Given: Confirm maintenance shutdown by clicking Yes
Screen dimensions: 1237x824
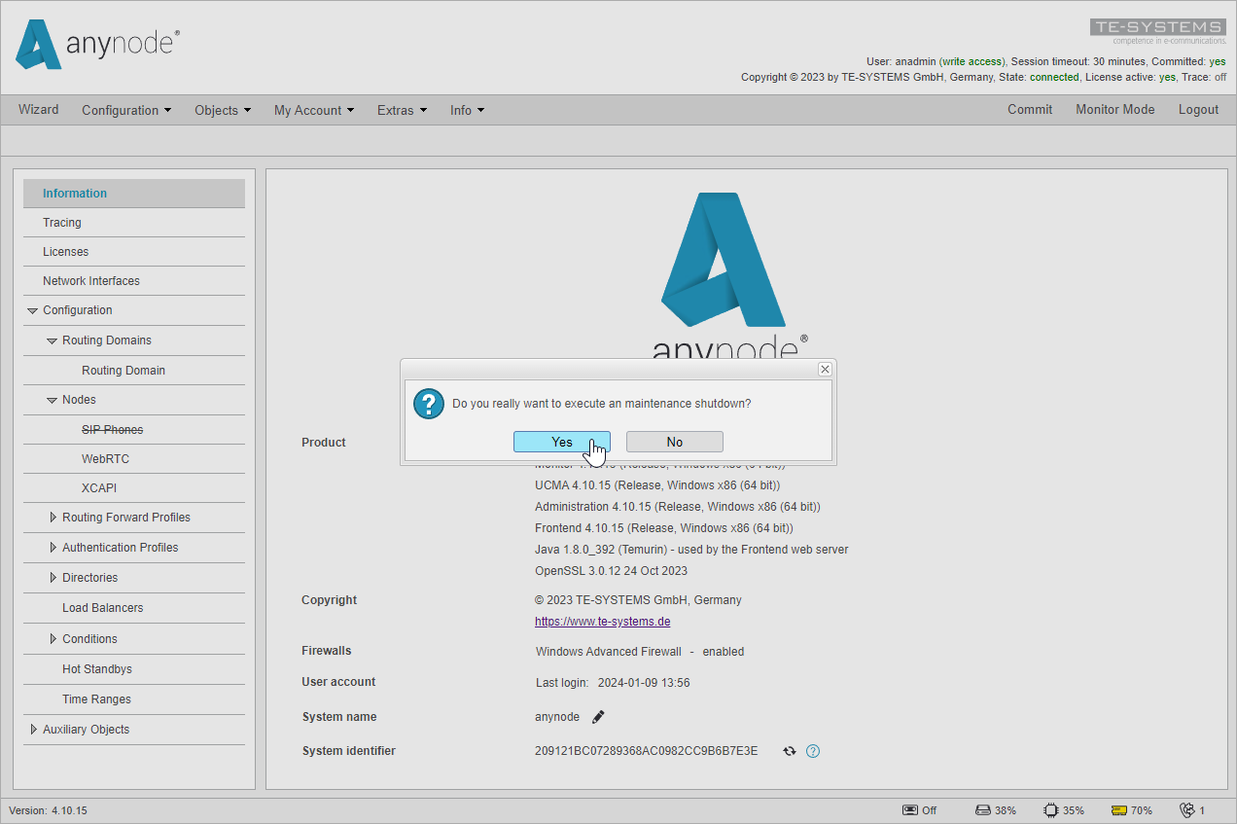Looking at the screenshot, I should (561, 441).
